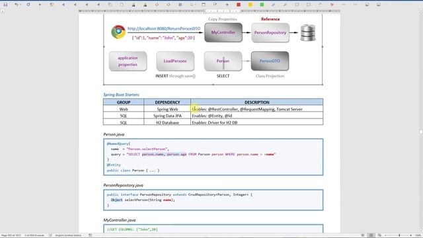Screen dimensions: 423x238
Task: Click the 'Web' group table cell
Action: coord(124,109)
